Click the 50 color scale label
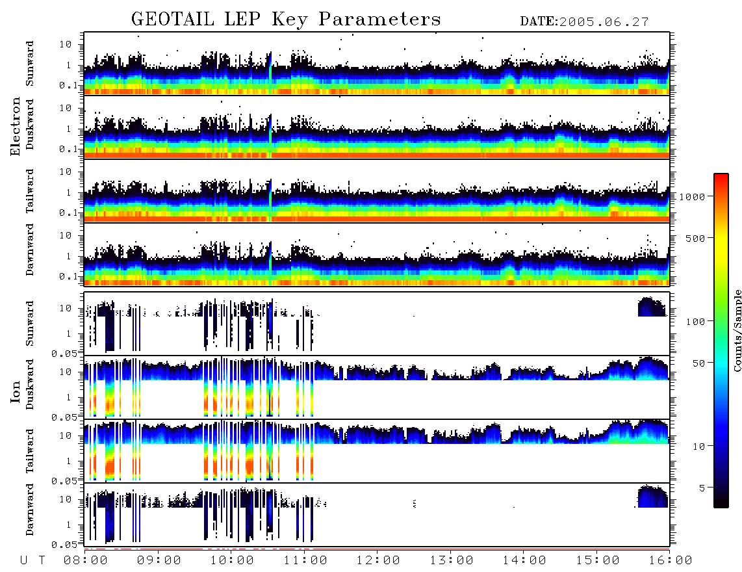The image size is (742, 572). point(698,363)
